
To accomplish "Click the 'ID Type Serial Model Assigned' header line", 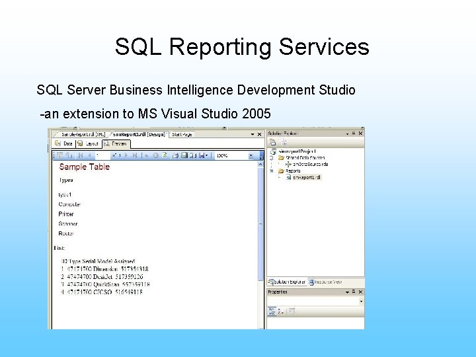I will (98, 261).
